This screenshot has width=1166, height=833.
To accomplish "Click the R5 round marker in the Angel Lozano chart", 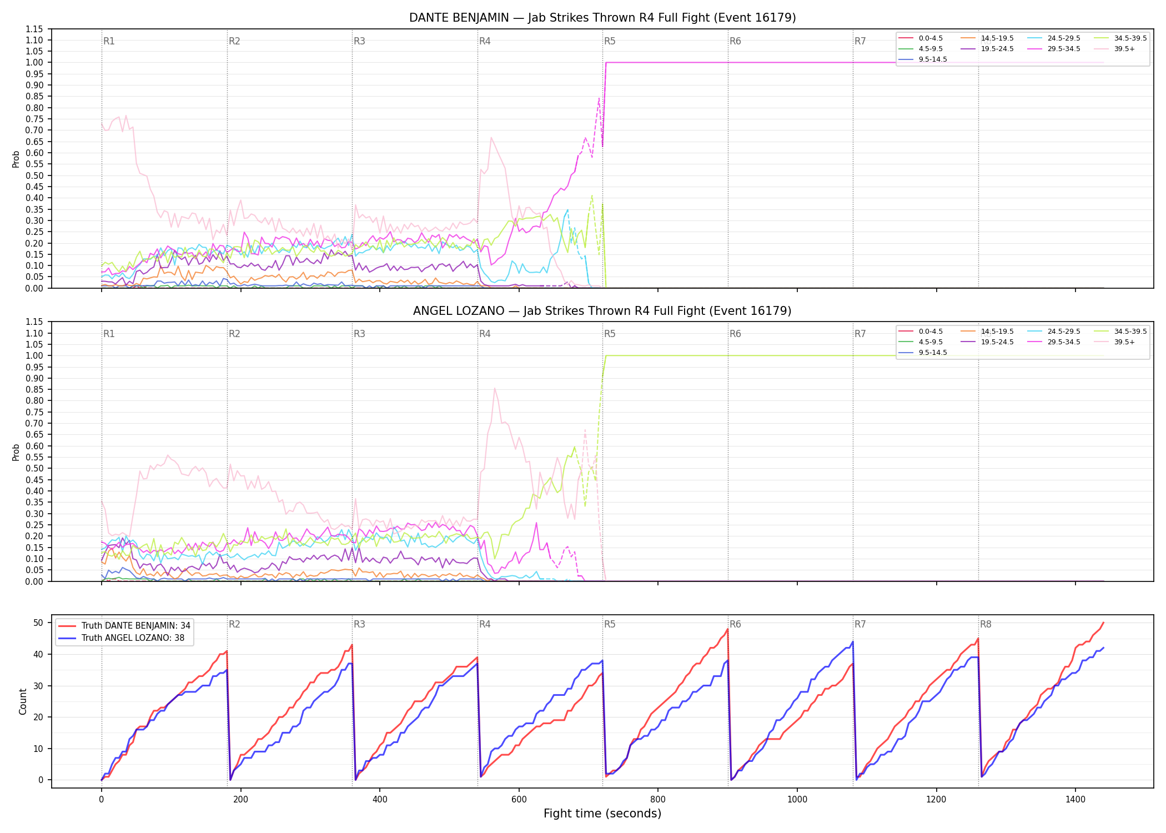I will click(610, 334).
